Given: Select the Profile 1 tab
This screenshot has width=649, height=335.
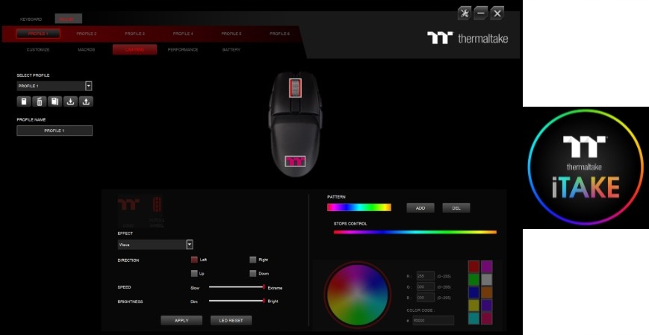Looking at the screenshot, I should coord(38,34).
